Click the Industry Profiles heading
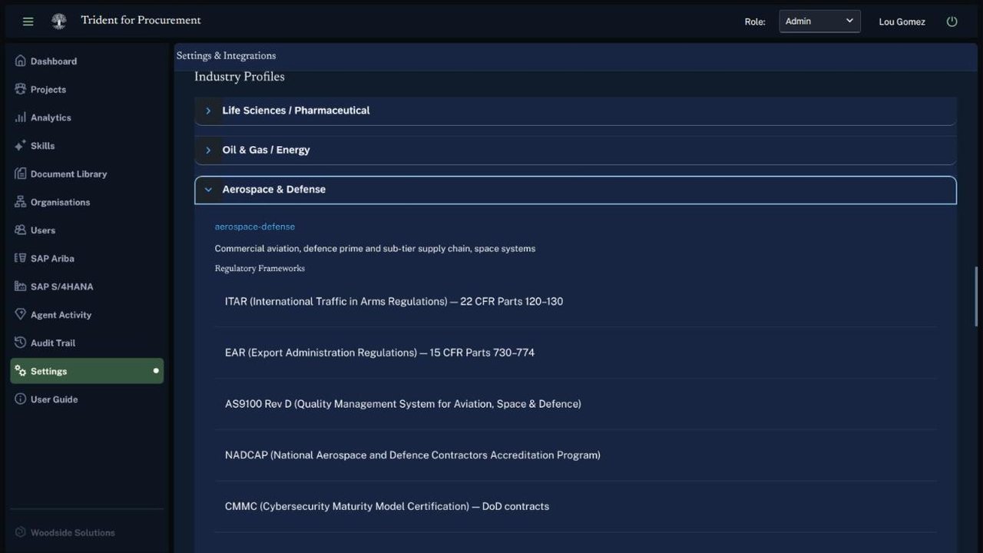This screenshot has height=553, width=983. point(240,76)
